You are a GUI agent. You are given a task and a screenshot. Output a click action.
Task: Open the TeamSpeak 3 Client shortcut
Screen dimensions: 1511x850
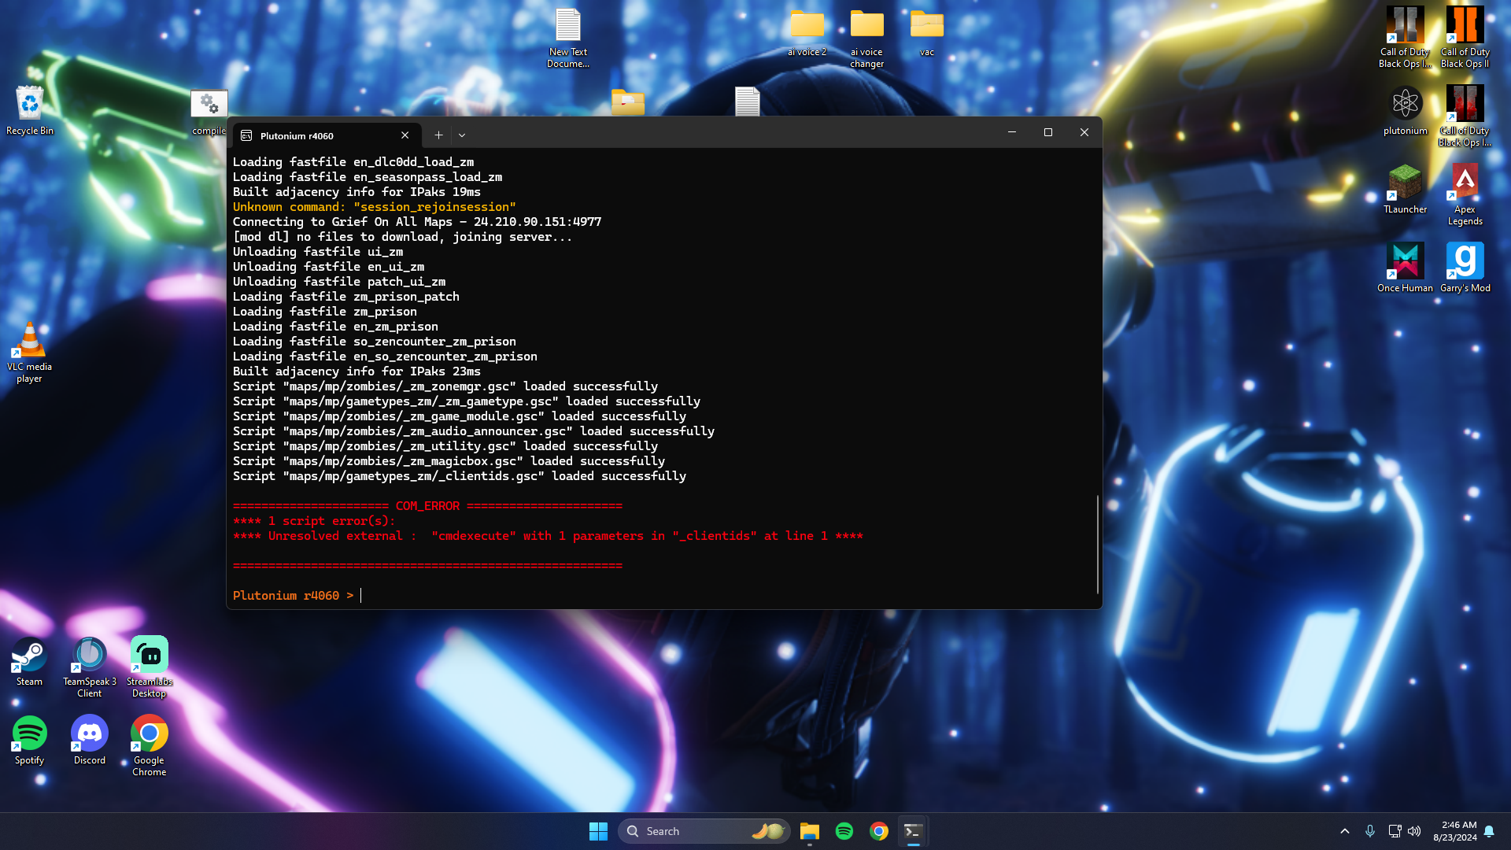pos(90,667)
